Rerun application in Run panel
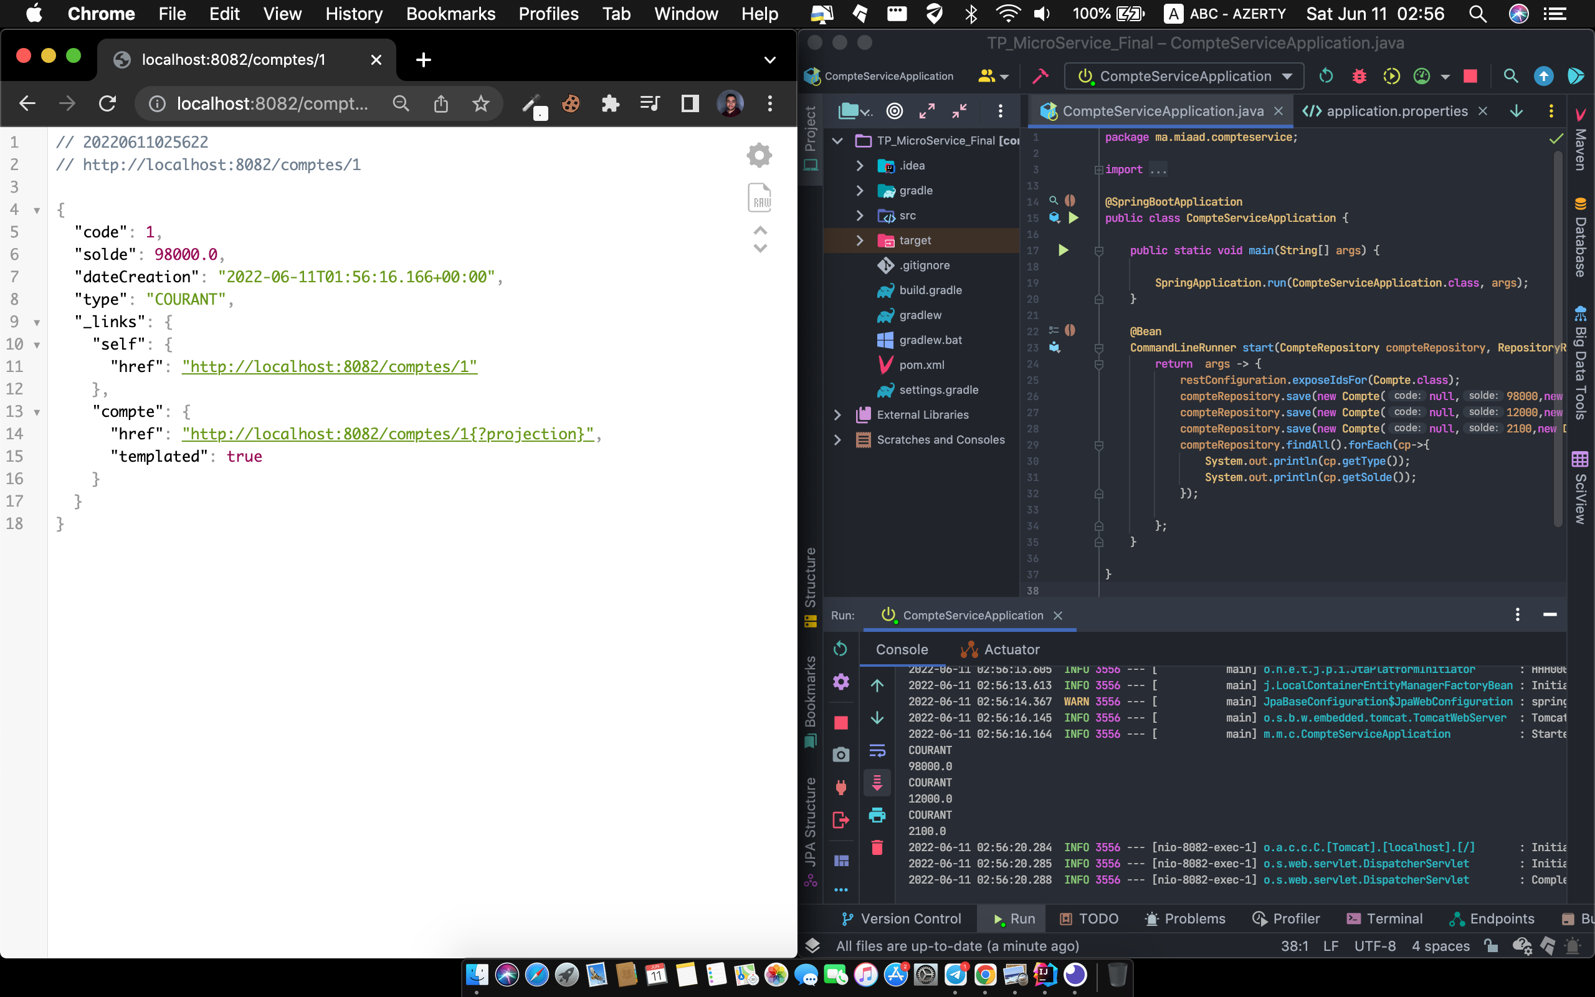The width and height of the screenshot is (1595, 997). point(840,649)
